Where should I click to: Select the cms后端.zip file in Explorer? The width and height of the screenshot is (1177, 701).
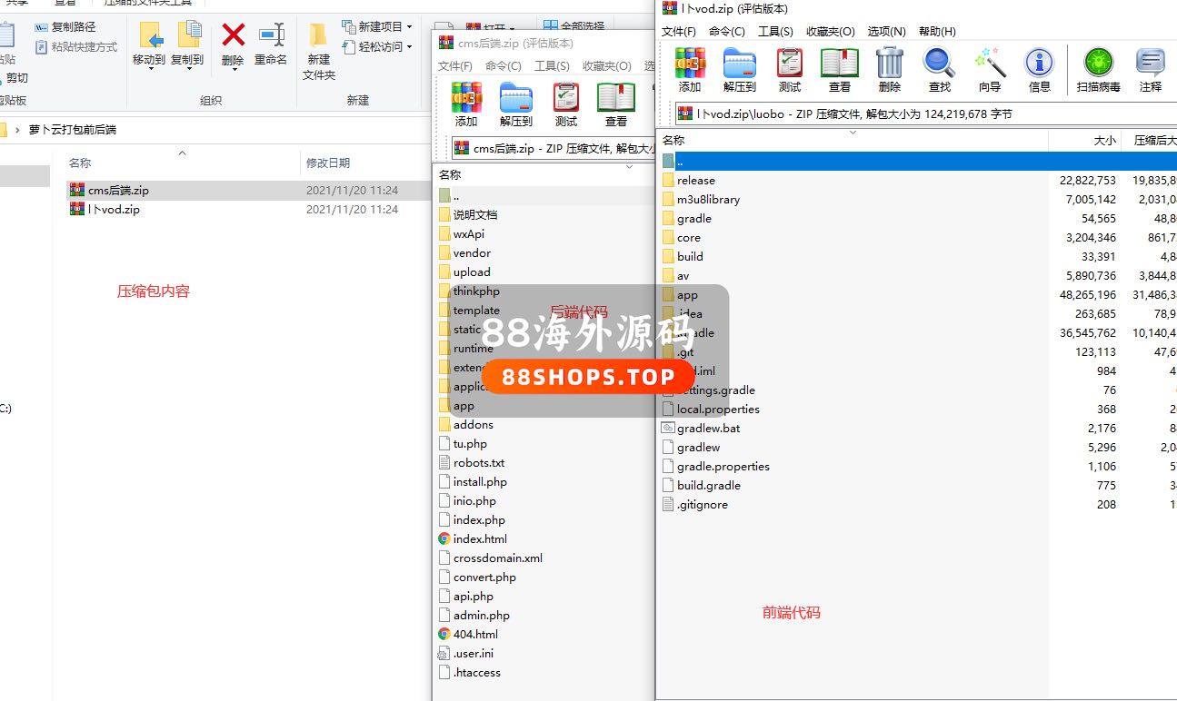(x=118, y=191)
